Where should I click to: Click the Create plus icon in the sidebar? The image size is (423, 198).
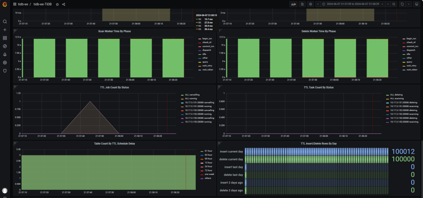[x=5, y=30]
